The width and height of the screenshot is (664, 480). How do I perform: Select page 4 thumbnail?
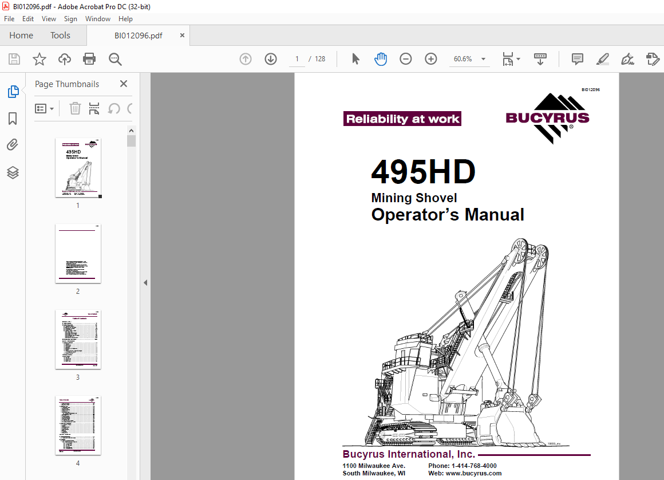[78, 426]
